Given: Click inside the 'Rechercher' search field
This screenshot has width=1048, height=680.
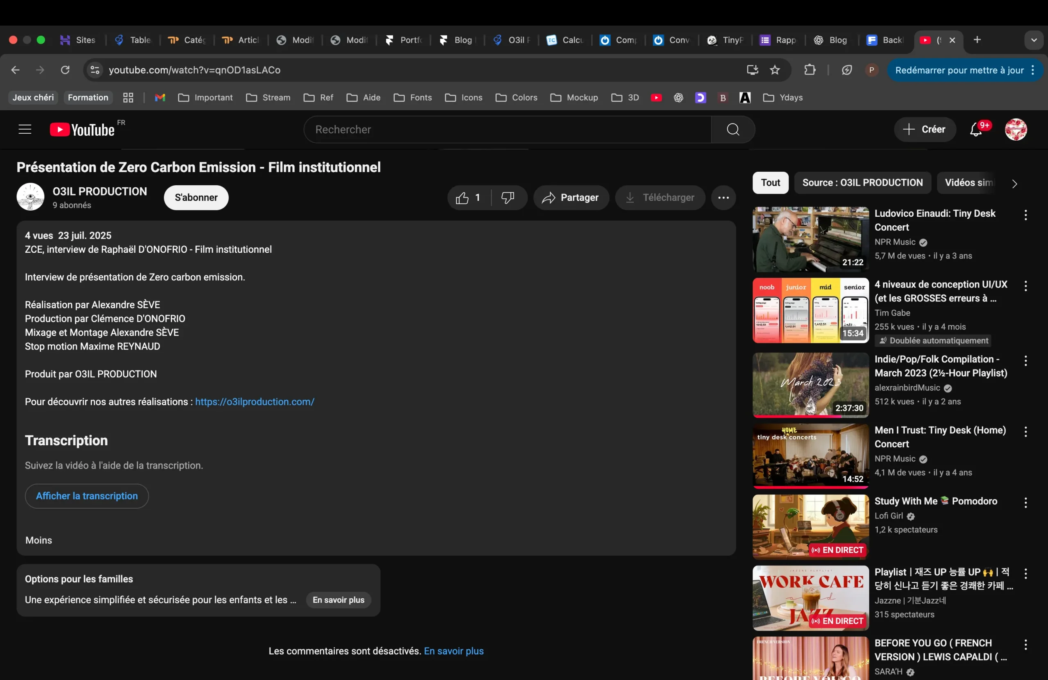Looking at the screenshot, I should [x=506, y=129].
